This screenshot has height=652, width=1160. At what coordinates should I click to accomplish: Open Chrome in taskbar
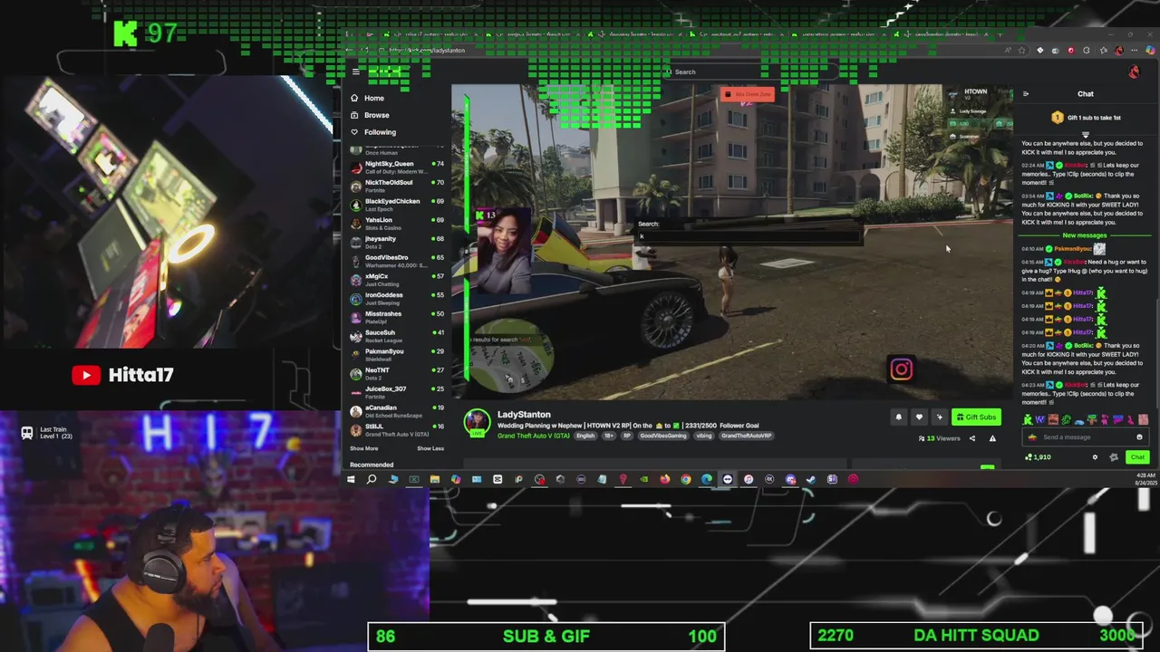click(686, 479)
